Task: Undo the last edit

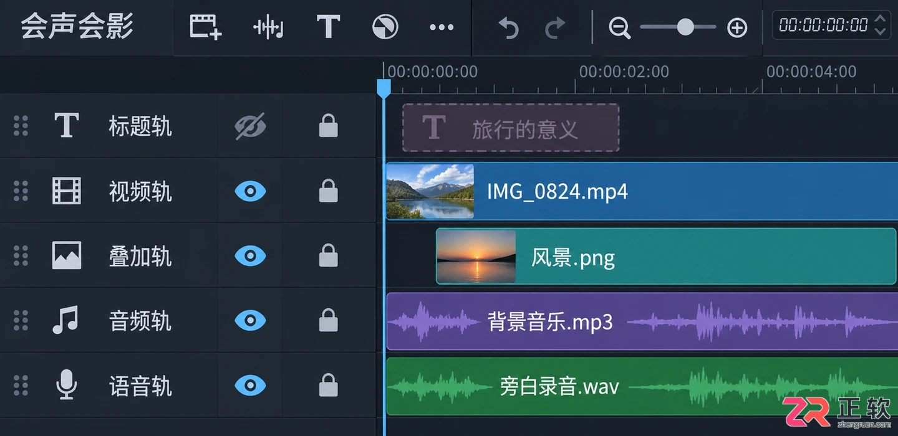Action: 508,27
